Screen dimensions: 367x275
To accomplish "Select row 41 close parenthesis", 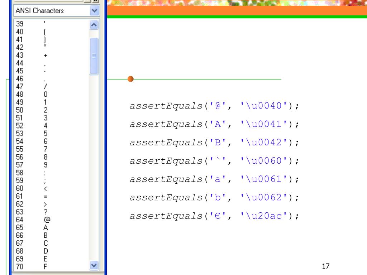I will 52,39.
